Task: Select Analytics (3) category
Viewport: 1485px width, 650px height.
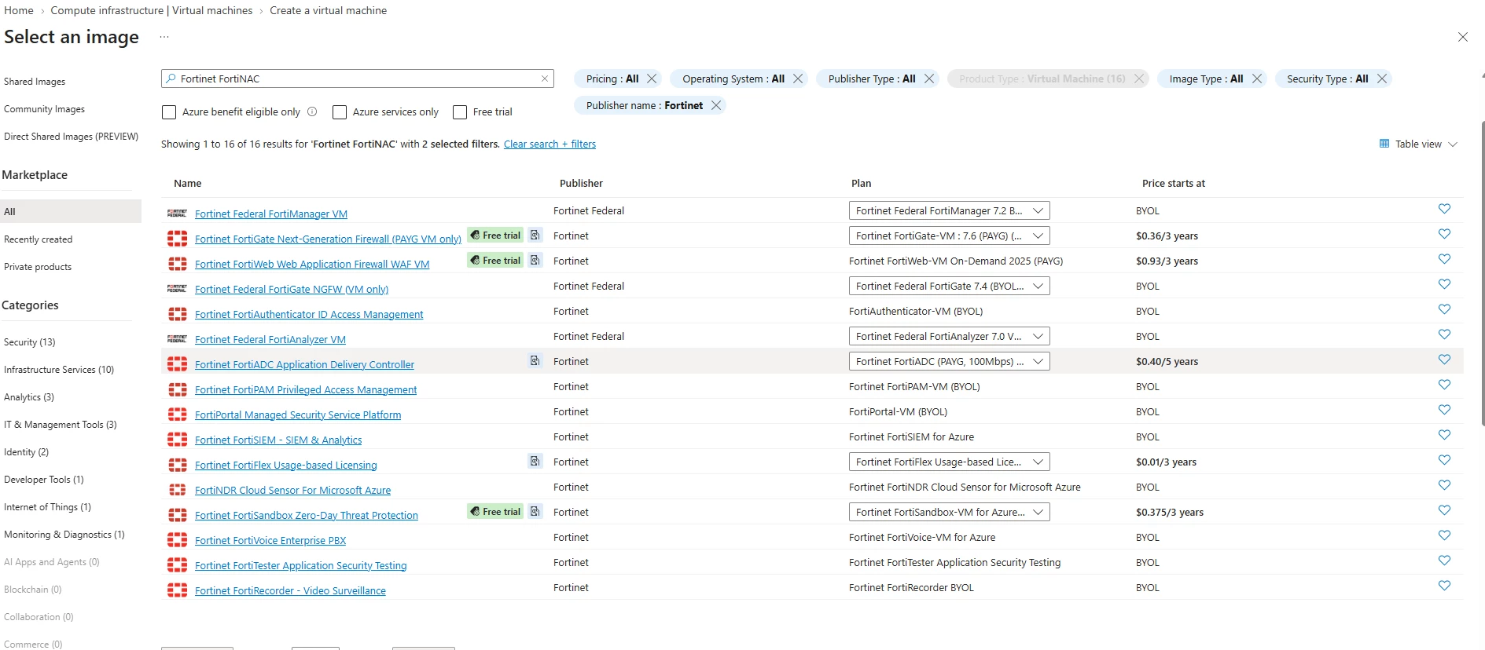Action: [29, 397]
